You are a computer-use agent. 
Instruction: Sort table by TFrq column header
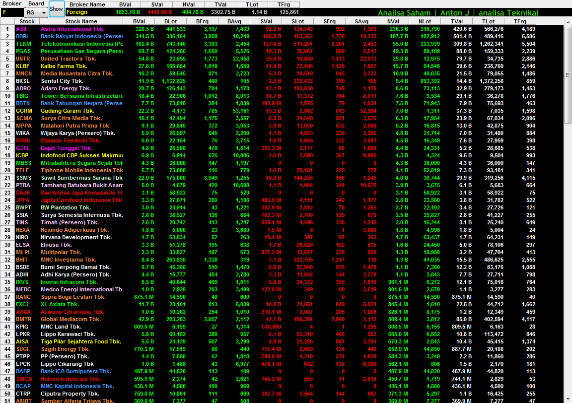point(520,21)
